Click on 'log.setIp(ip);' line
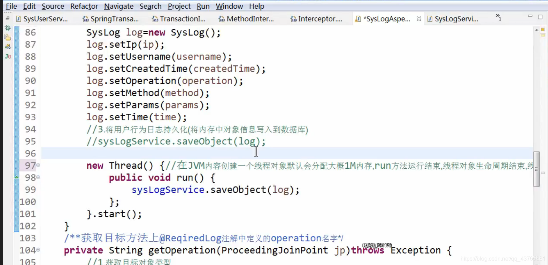The image size is (548, 265). 125,45
